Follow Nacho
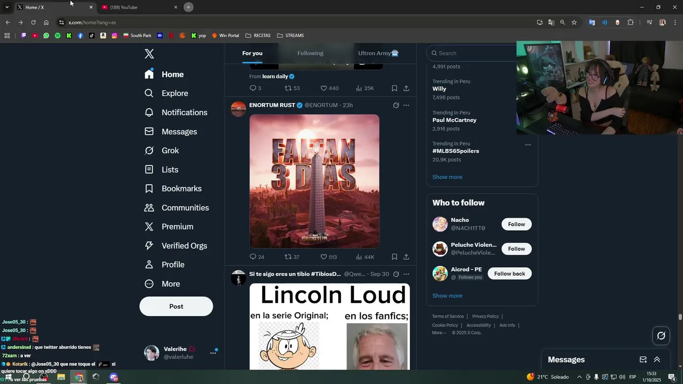 517,225
